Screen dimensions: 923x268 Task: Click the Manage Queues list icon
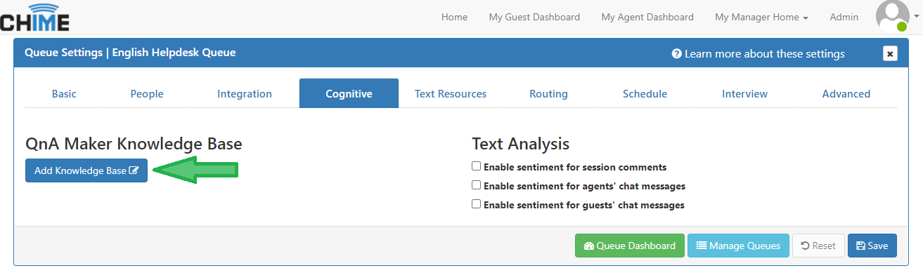pyautogui.click(x=701, y=246)
